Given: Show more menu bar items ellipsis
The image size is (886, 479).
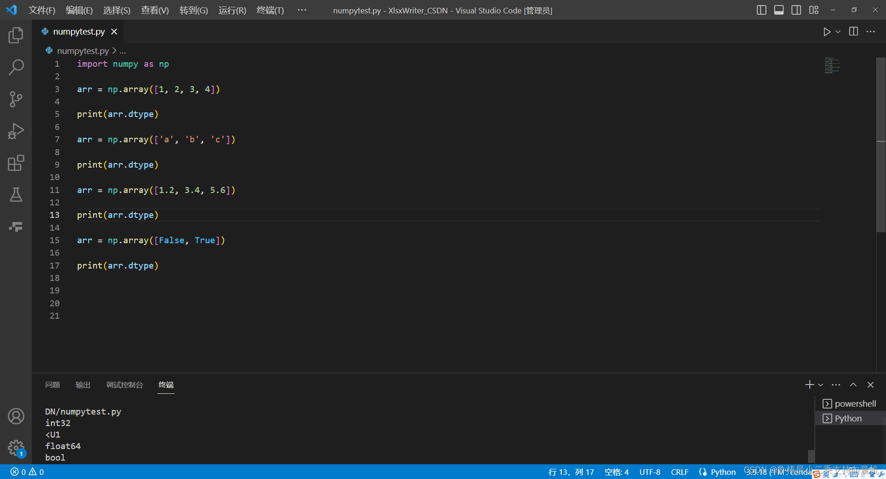Looking at the screenshot, I should pyautogui.click(x=302, y=10).
